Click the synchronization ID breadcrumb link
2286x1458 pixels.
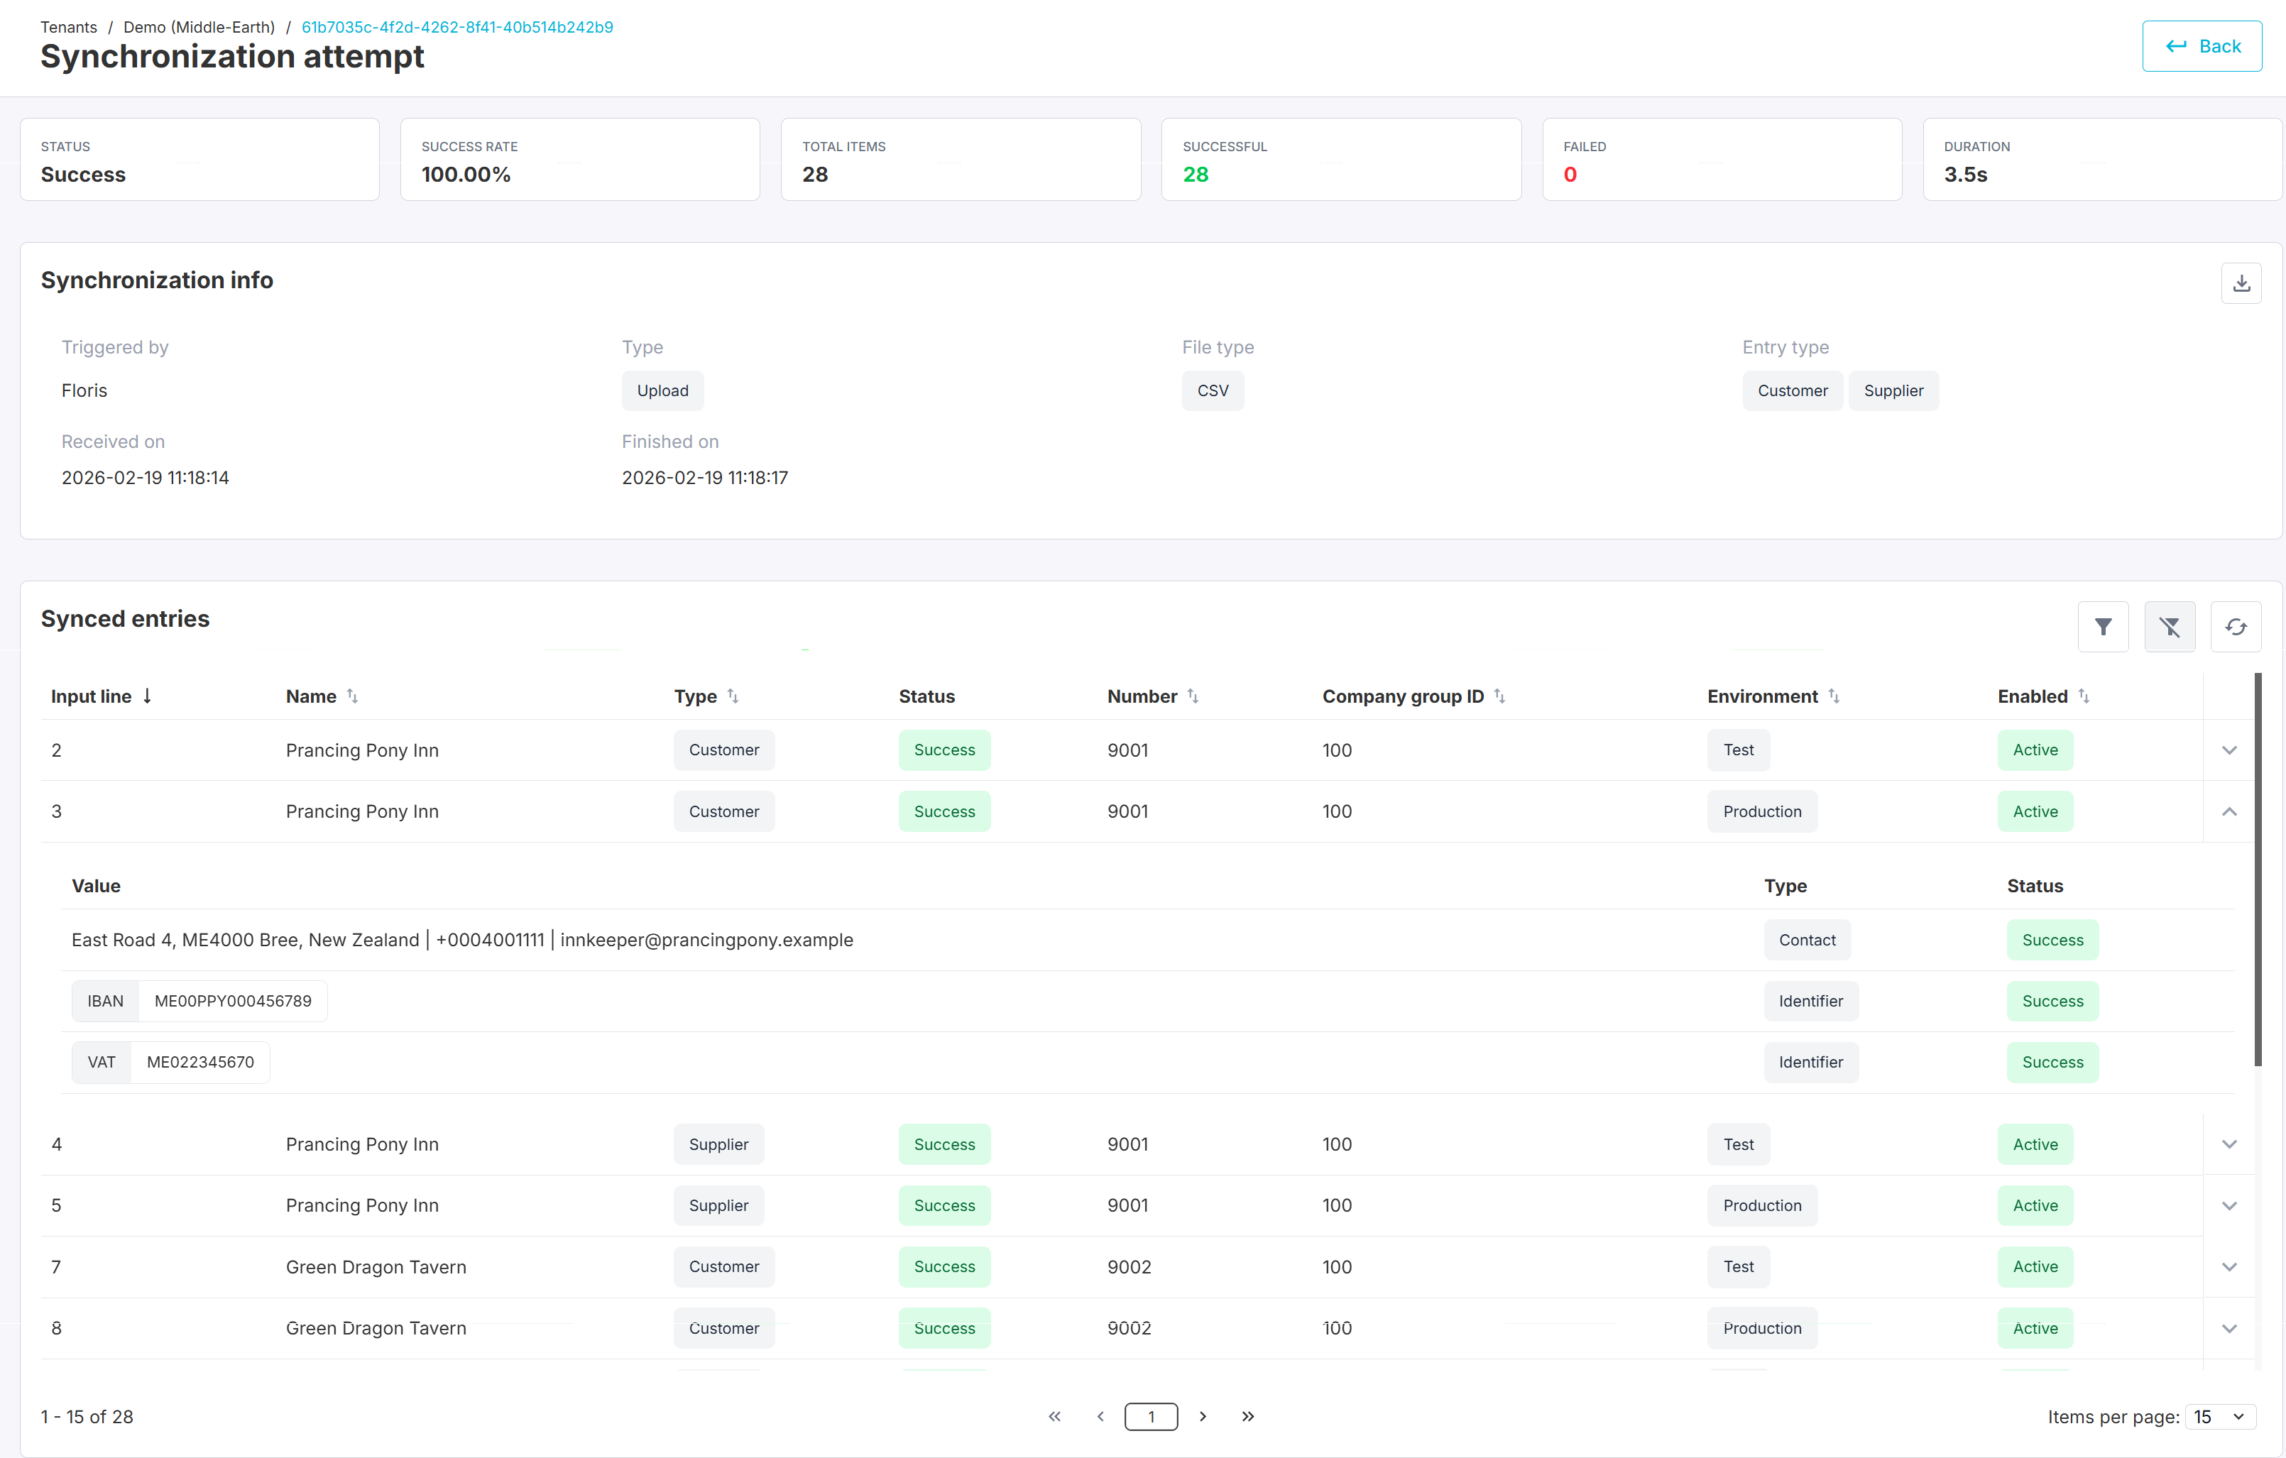456,26
